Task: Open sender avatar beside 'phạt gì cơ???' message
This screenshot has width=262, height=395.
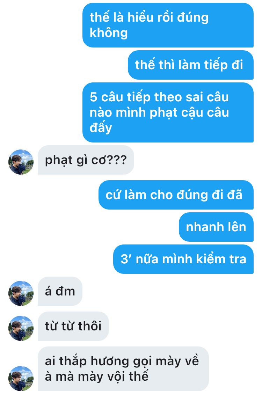Action: (21, 162)
